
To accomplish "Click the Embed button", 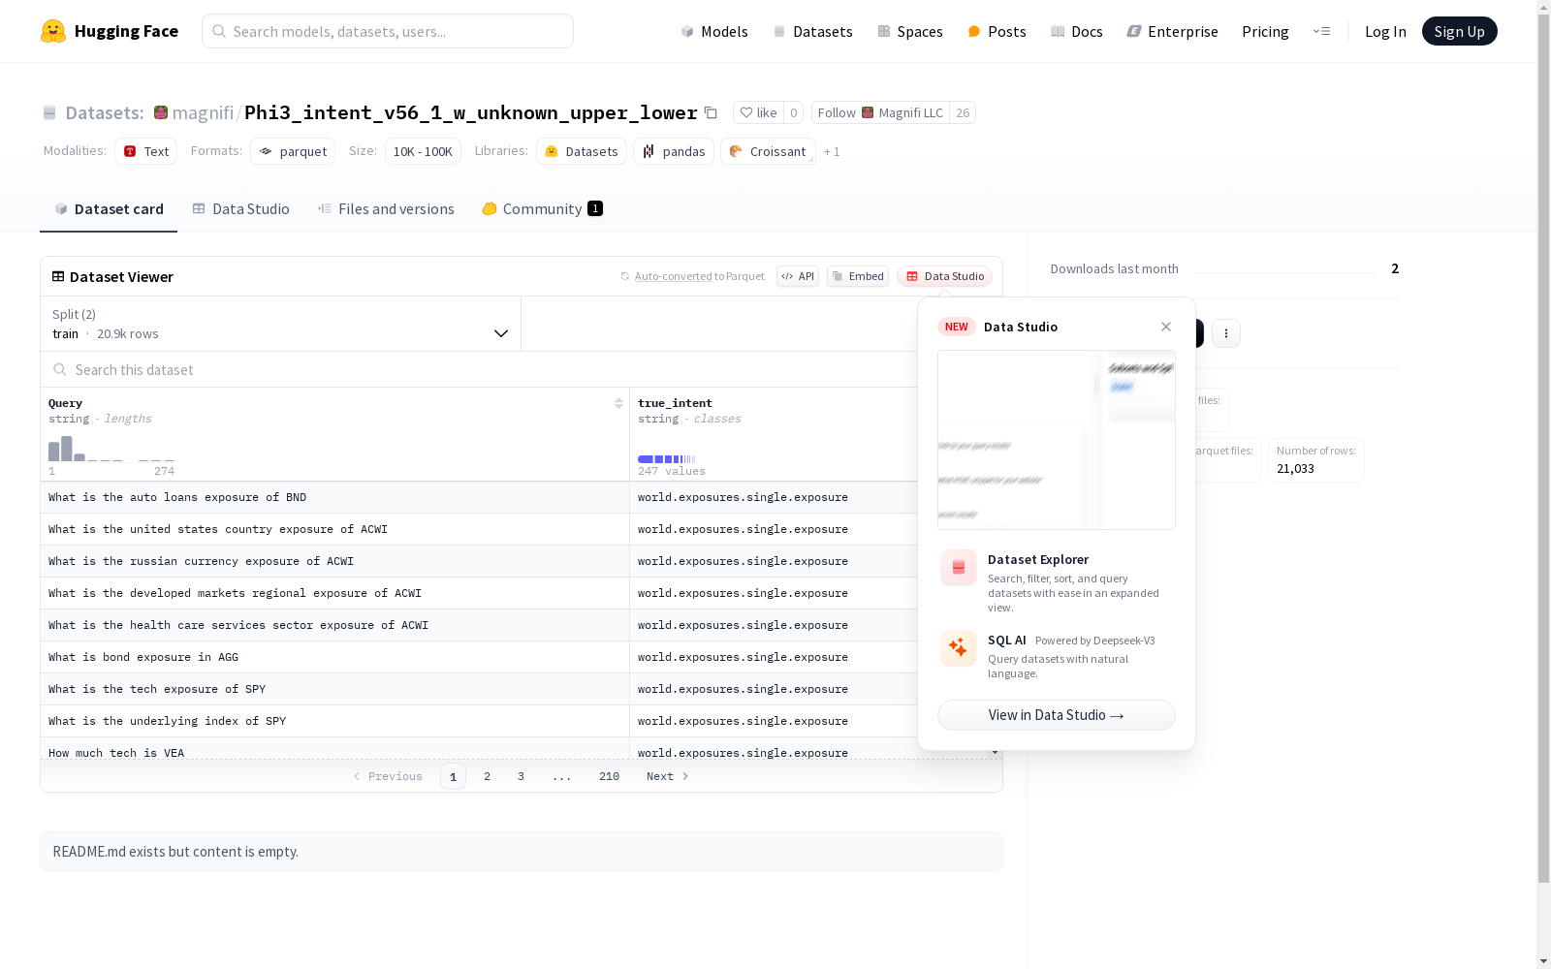I will click(858, 276).
